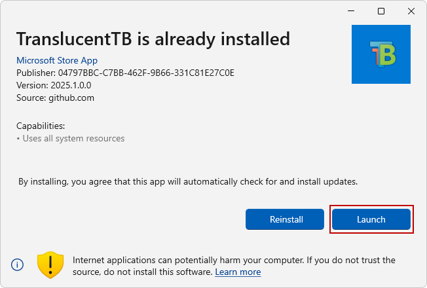This screenshot has width=427, height=288.
Task: Click the Capabilities: label
Action: (x=41, y=126)
